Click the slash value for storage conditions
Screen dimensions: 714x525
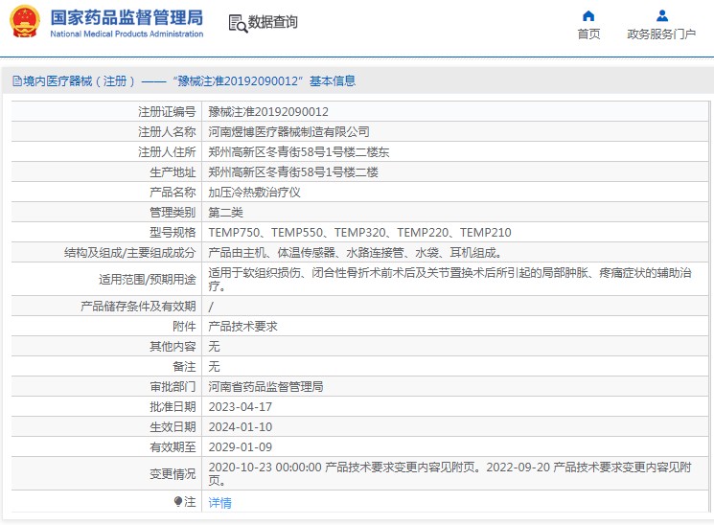211,307
